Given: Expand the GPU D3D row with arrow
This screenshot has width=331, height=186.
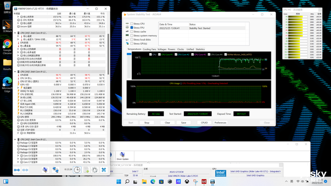Looking at the screenshot, I should pyautogui.click(x=18, y=123).
